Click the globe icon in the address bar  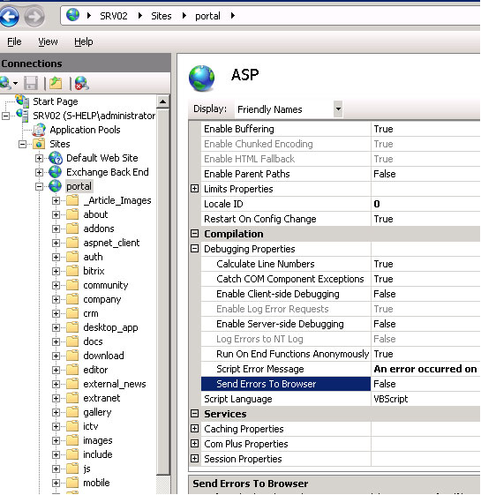coord(73,15)
